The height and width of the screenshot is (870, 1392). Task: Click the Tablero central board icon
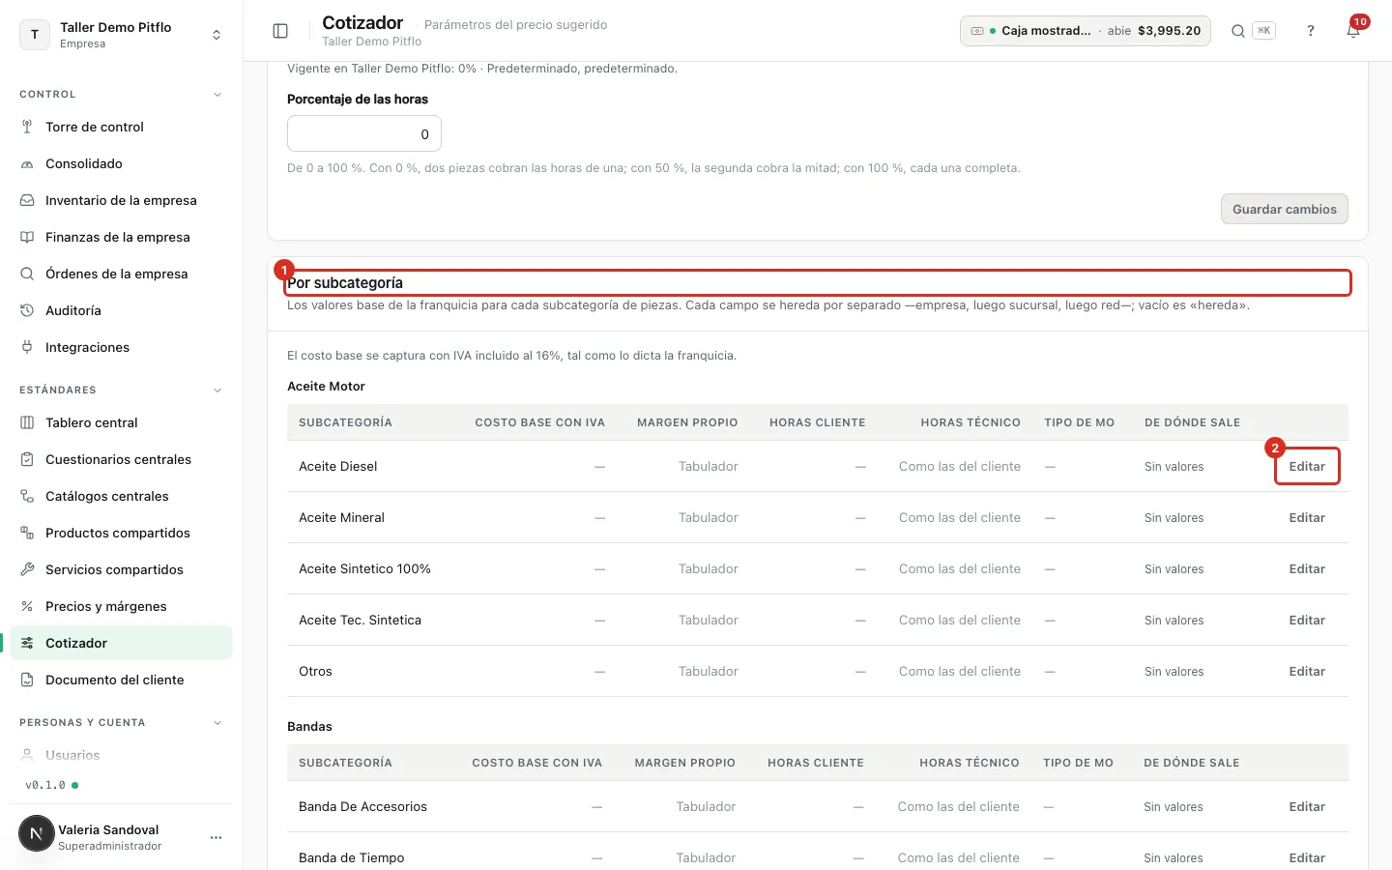(27, 422)
